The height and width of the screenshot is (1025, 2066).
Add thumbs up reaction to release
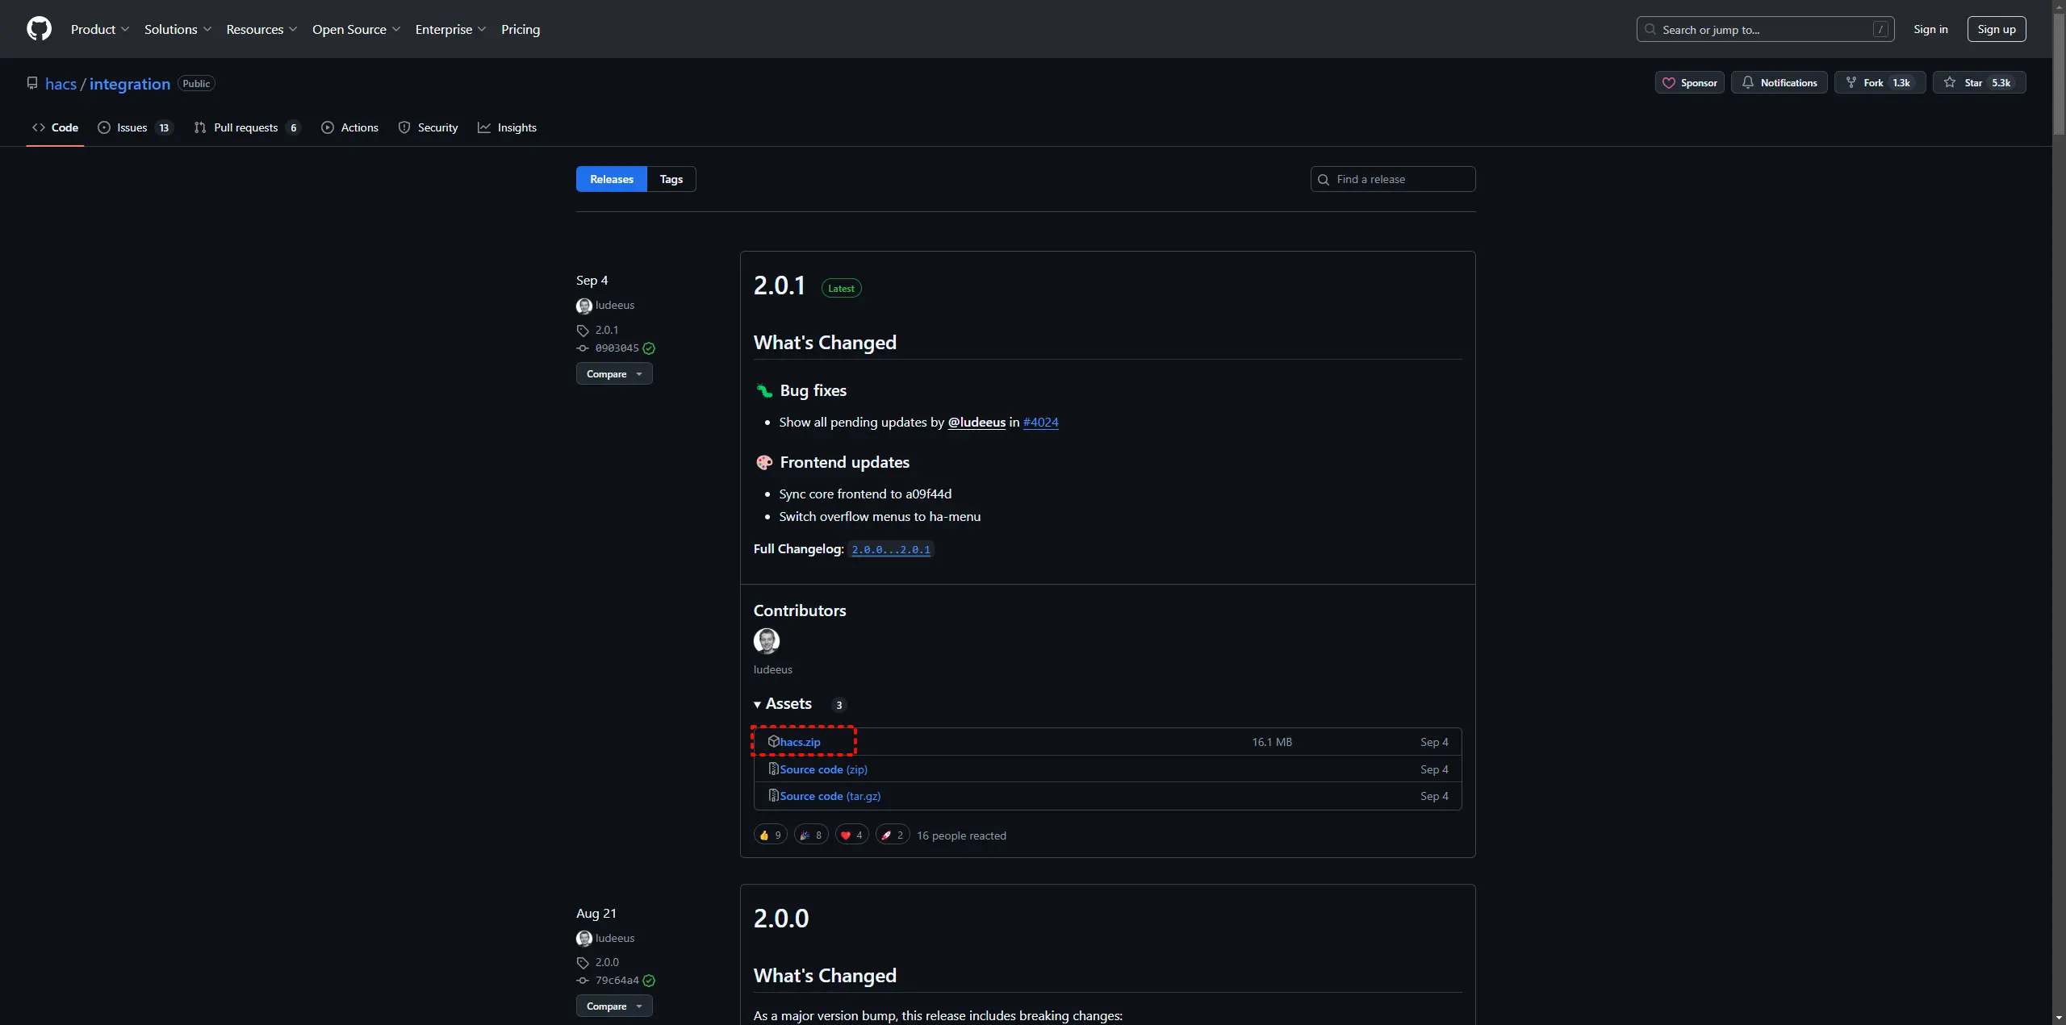pos(770,835)
